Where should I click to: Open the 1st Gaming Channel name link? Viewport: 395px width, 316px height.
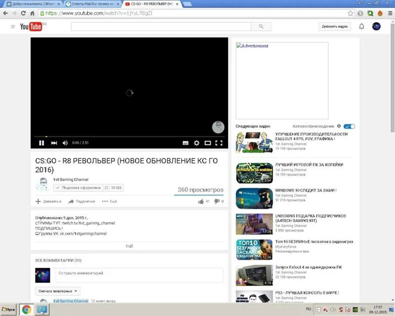click(x=71, y=179)
